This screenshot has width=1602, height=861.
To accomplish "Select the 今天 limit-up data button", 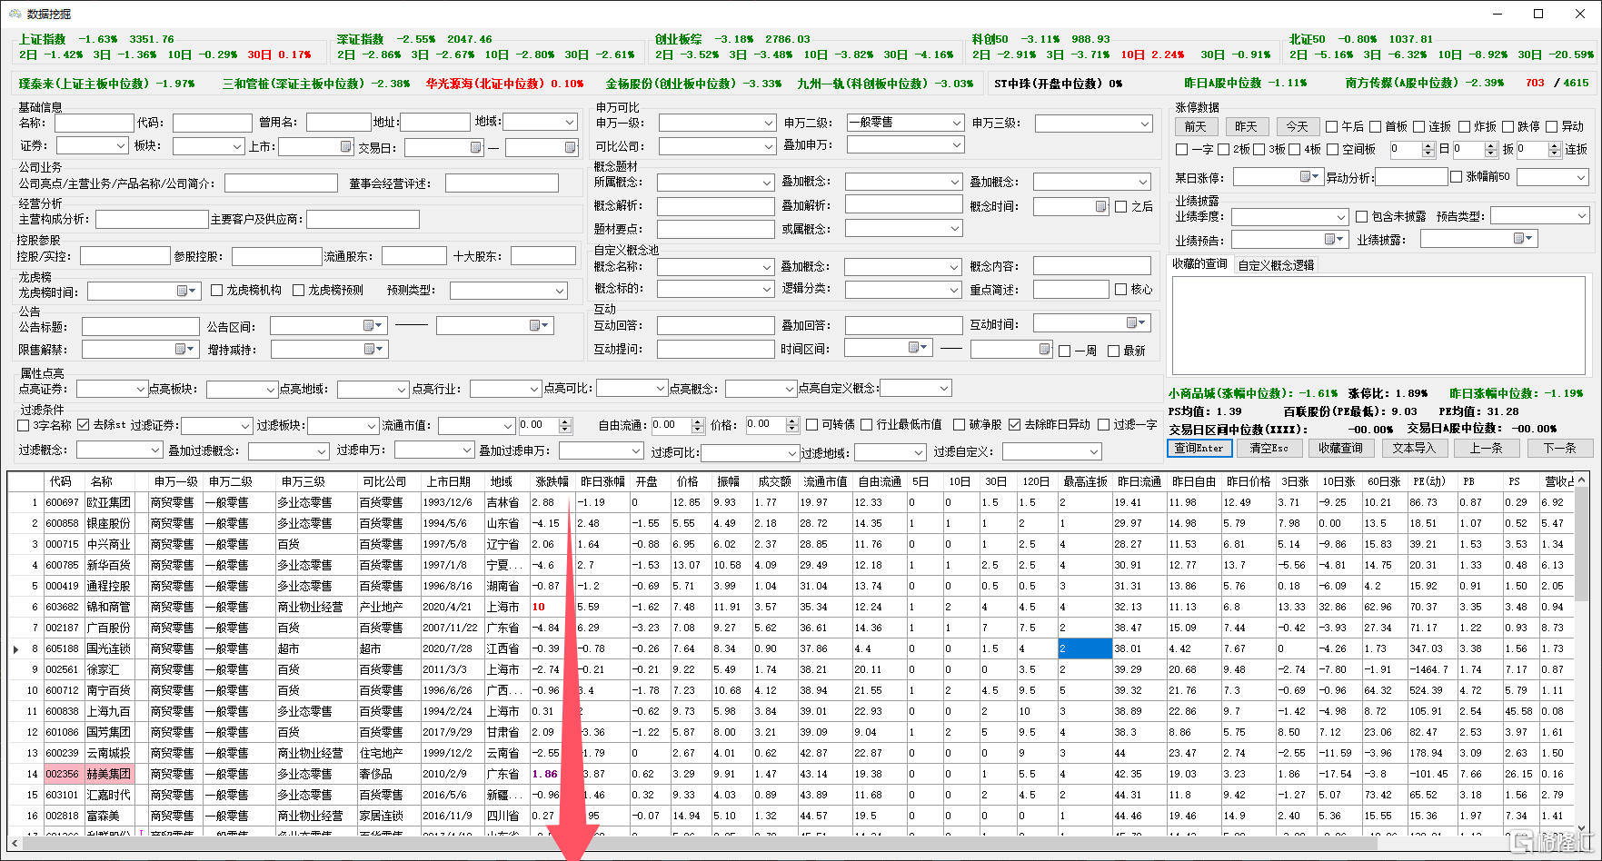I will (1297, 126).
